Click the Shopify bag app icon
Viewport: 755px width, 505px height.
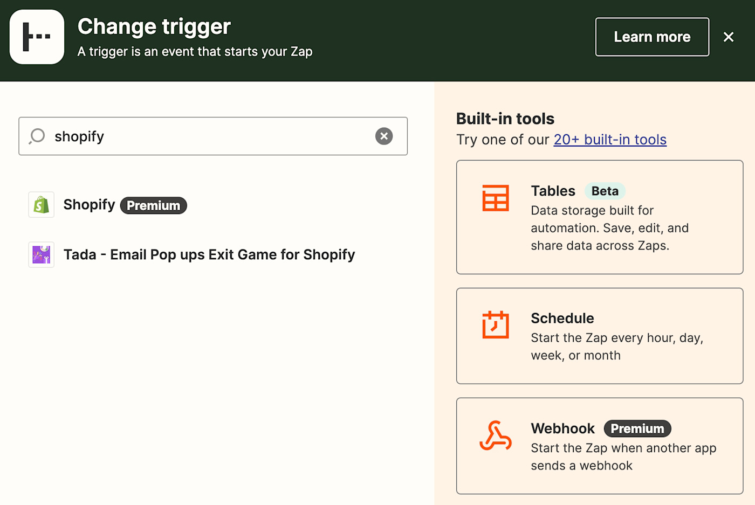pyautogui.click(x=42, y=205)
